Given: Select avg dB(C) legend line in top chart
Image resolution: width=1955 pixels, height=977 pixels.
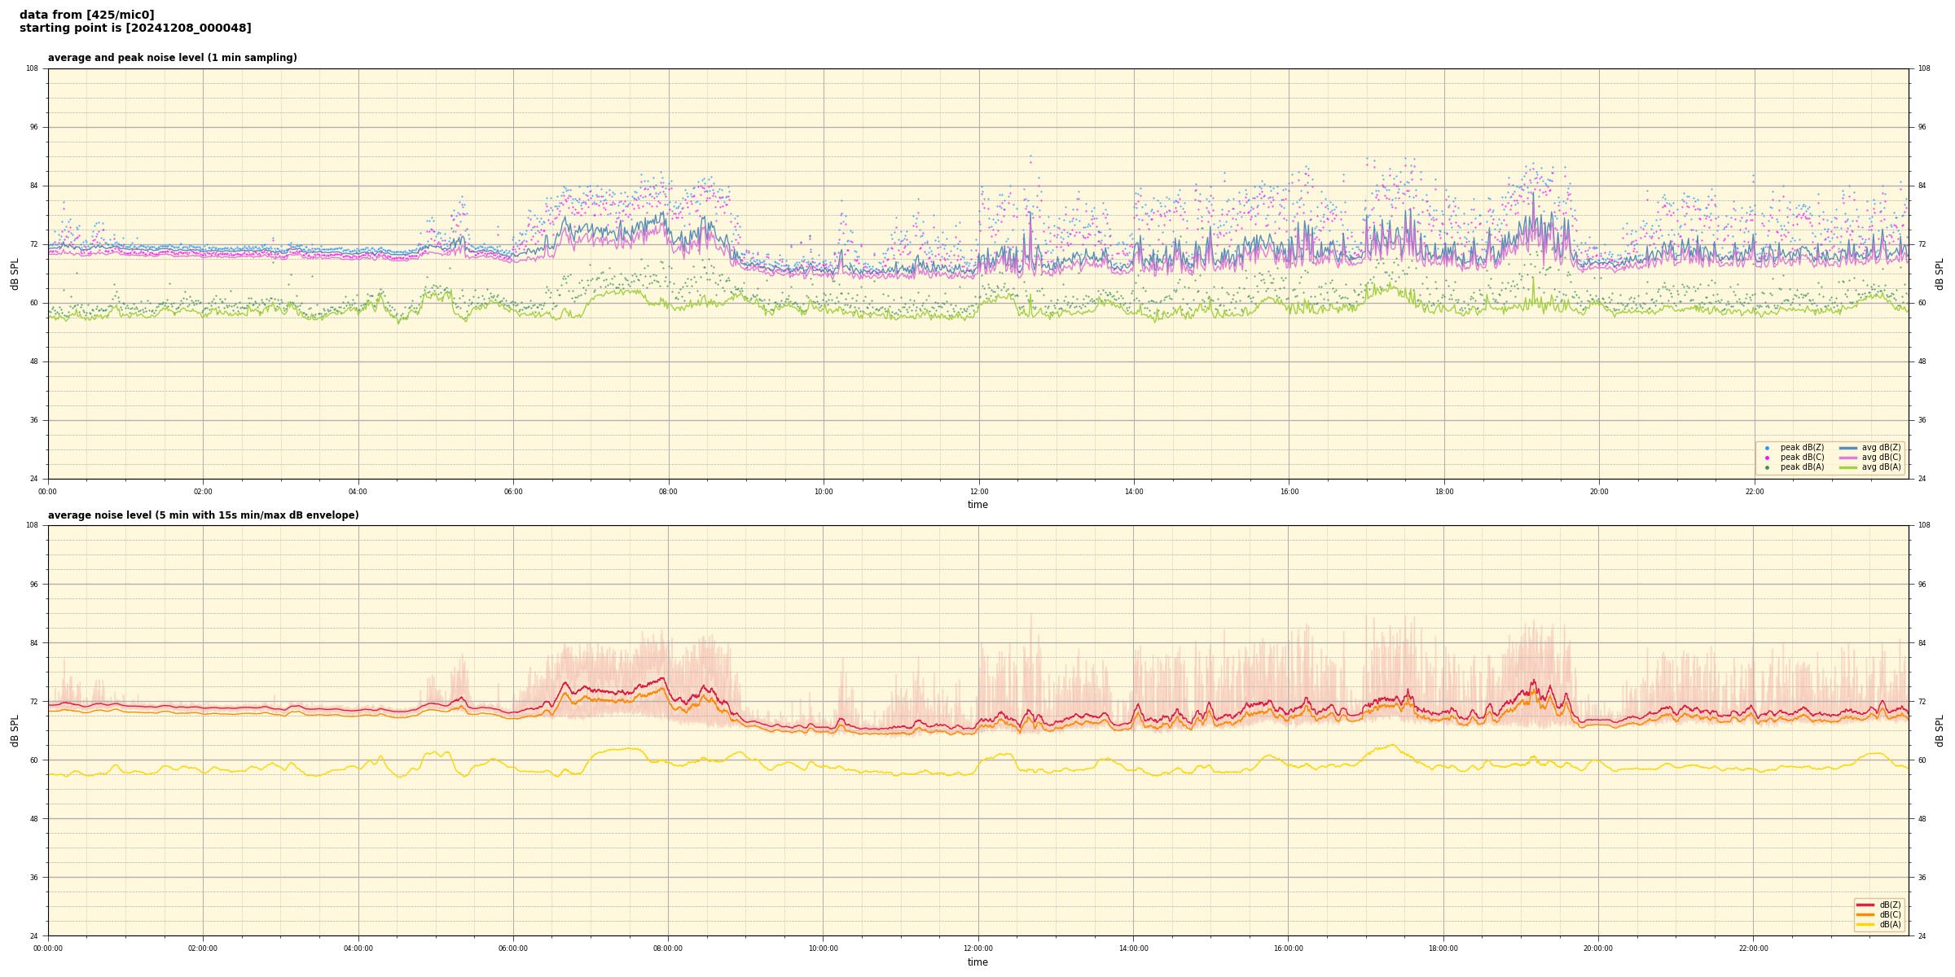Looking at the screenshot, I should click(1848, 458).
